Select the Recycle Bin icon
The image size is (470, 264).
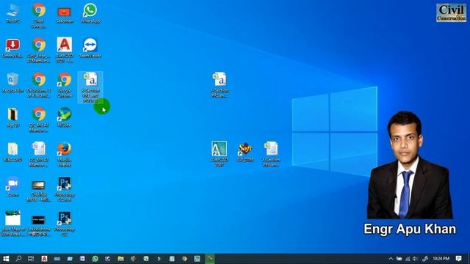[x=13, y=83]
